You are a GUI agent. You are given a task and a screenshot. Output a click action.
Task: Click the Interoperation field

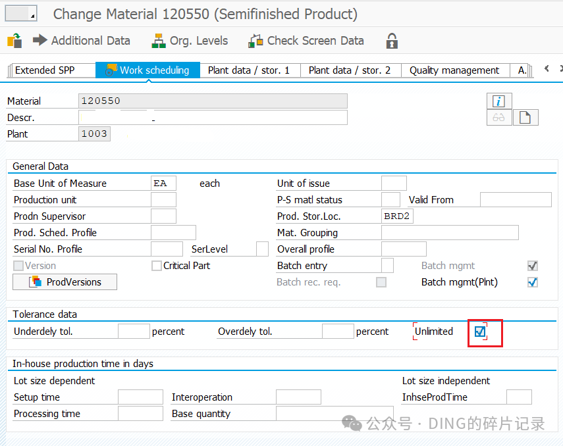(298, 397)
